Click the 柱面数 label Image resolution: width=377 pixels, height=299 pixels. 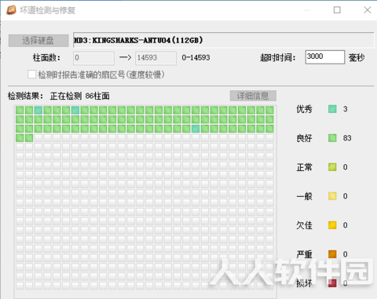(x=46, y=57)
